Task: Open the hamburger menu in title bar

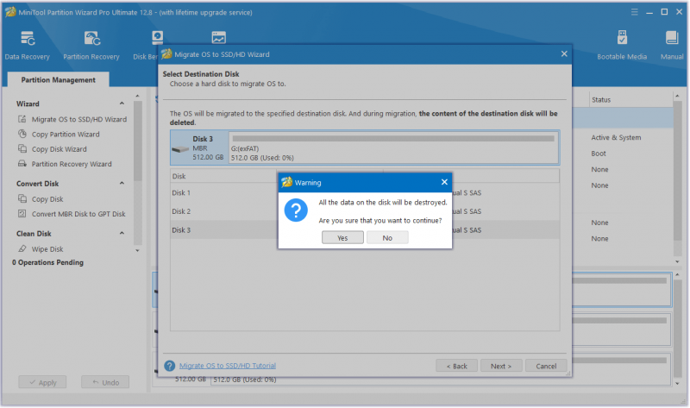Action: [x=634, y=12]
